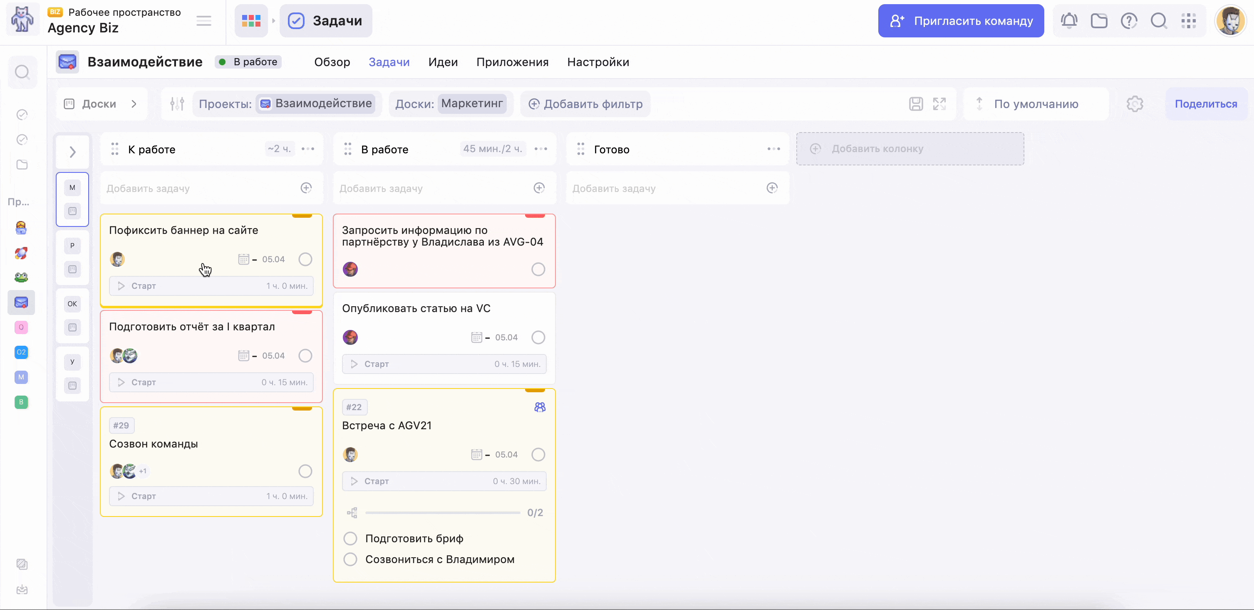The height and width of the screenshot is (610, 1254).
Task: Start timer on Пофиксить баннер card
Action: click(x=211, y=286)
